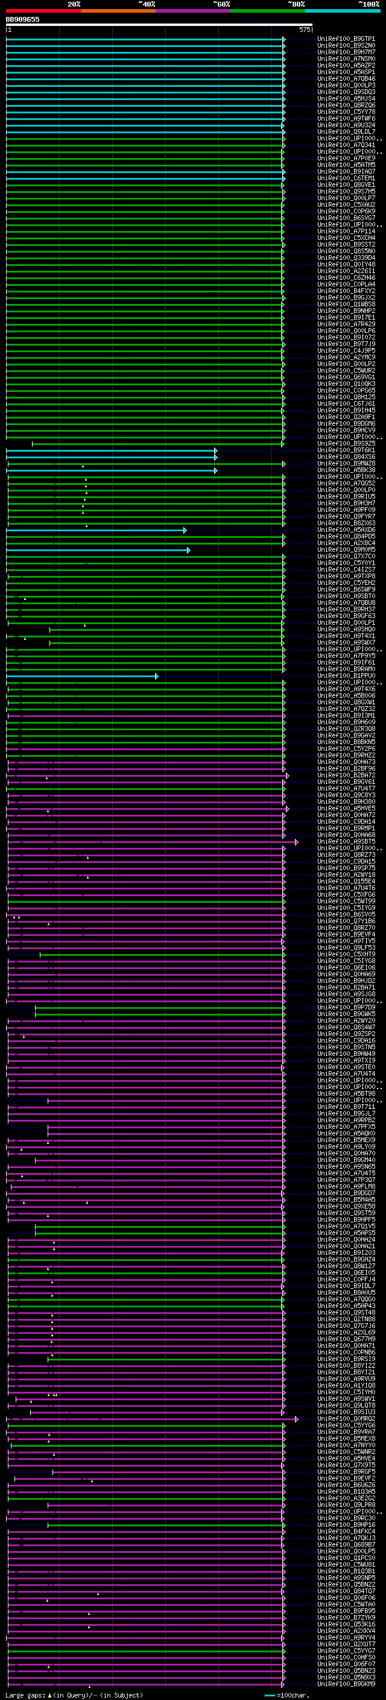Click label UniRef100_B9S9Z5

[x=346, y=443]
